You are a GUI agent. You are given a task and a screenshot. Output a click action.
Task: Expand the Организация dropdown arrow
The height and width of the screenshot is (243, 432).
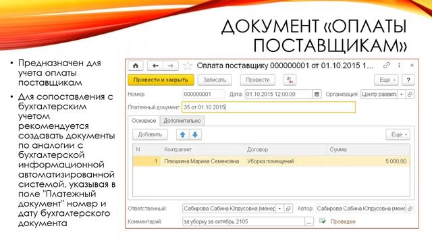(402, 94)
